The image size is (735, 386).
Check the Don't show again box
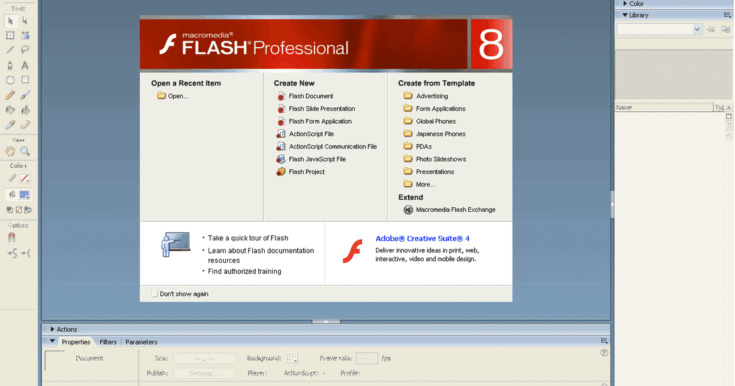tap(154, 294)
